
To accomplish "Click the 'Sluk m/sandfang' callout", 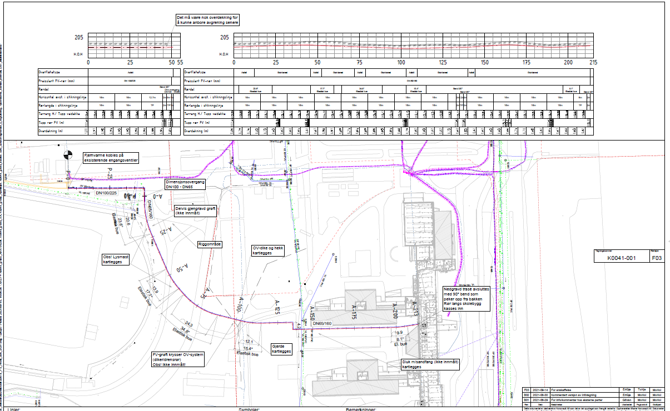I will (431, 364).
